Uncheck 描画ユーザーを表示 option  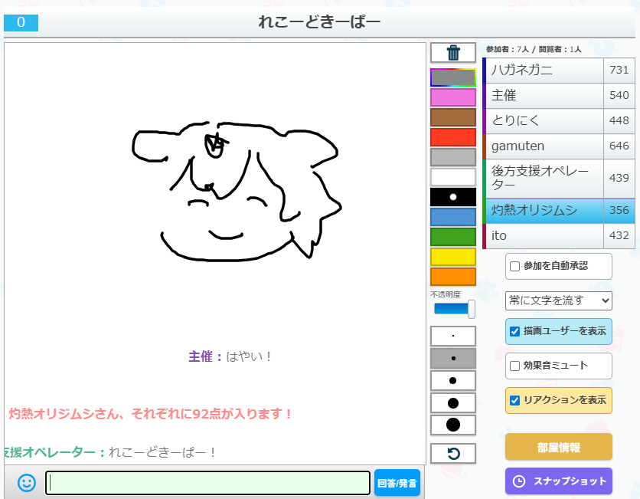pyautogui.click(x=515, y=332)
